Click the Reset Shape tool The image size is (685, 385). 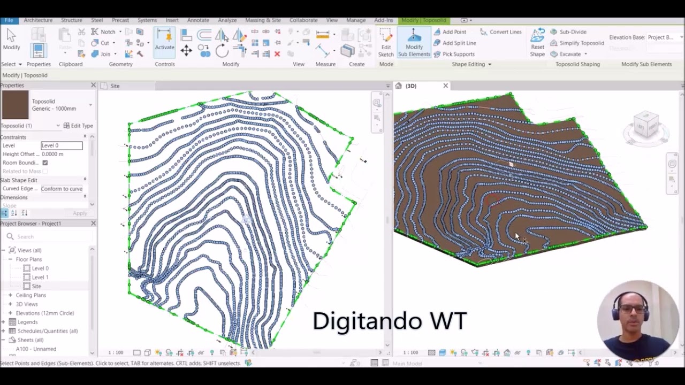[x=537, y=43]
